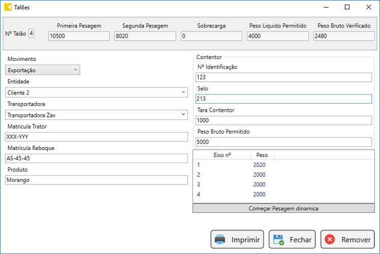Select the Nº Identificação field
Viewport: 380px width, 254px height.
click(283, 77)
